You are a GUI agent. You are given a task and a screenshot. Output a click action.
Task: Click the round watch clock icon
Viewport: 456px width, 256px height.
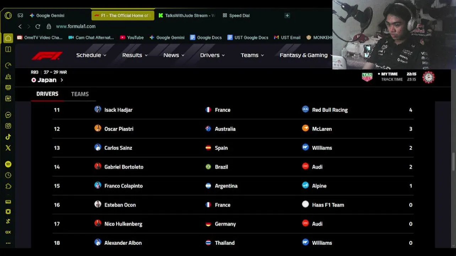429,77
